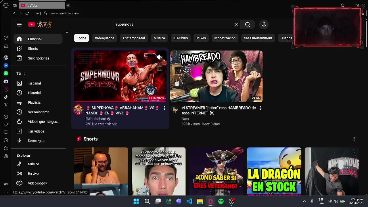The image size is (368, 207).
Task: Open the three-dot Opera sidebar setup
Action: pos(6,192)
